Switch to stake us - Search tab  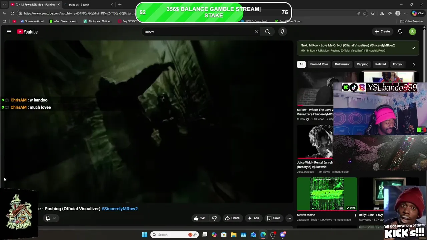(88, 5)
